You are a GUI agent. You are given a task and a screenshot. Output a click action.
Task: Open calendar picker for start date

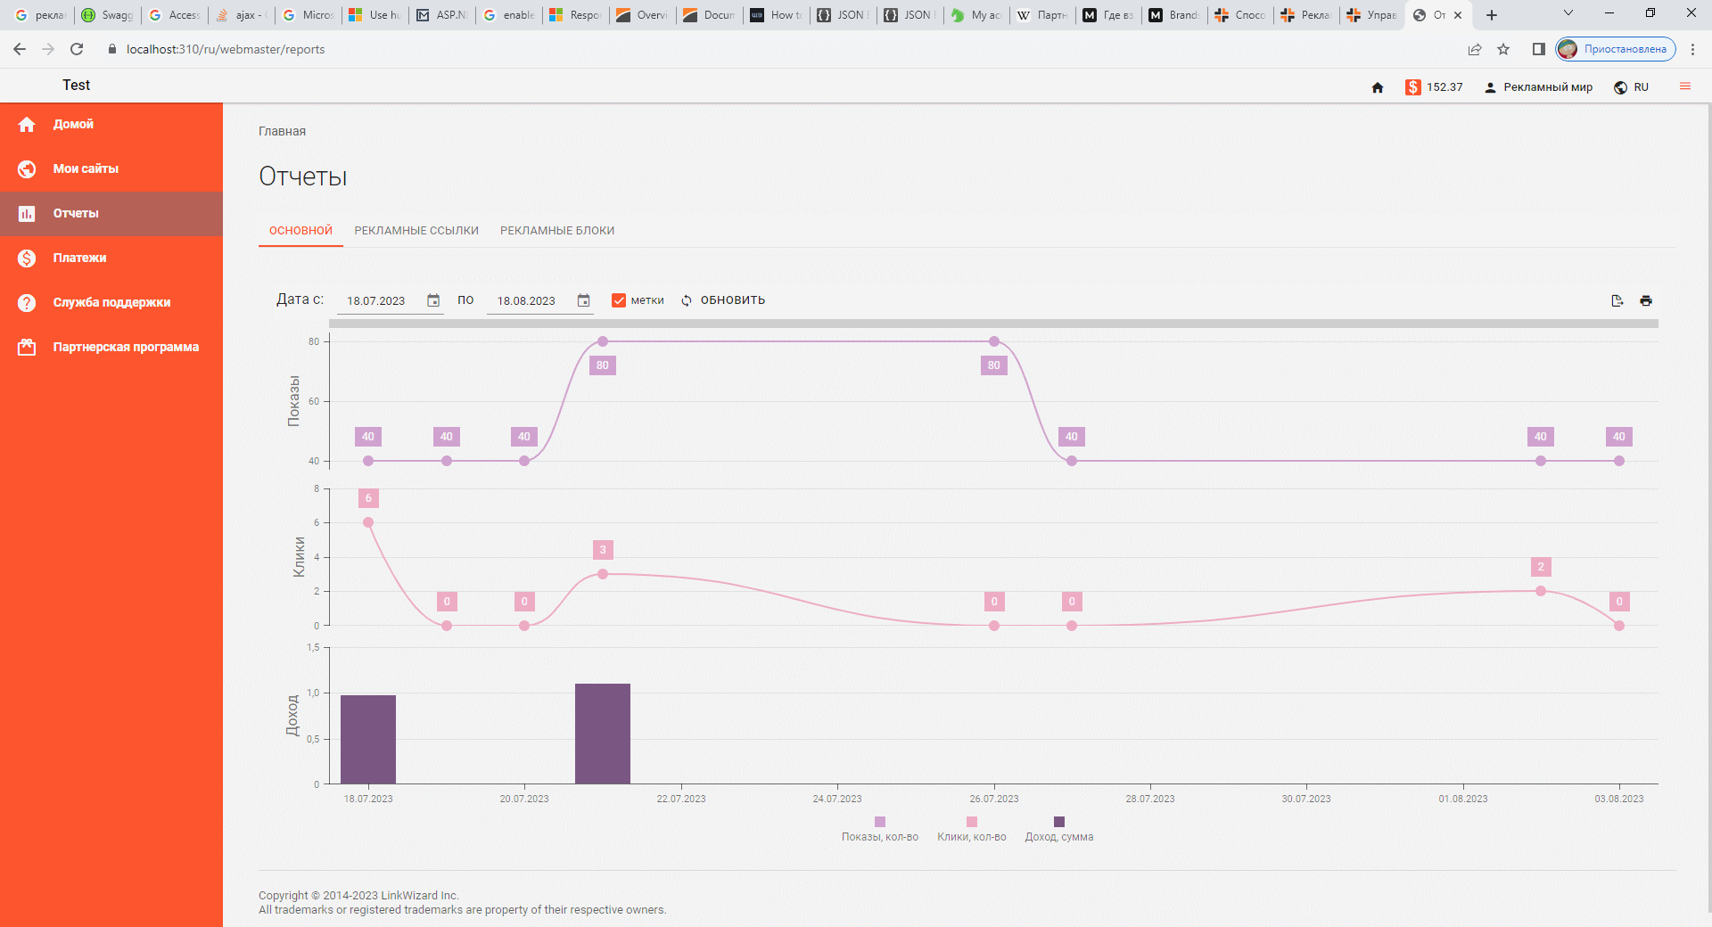pyautogui.click(x=433, y=300)
